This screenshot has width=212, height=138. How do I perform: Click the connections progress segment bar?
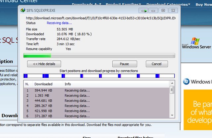pyautogui.click(x=99, y=76)
